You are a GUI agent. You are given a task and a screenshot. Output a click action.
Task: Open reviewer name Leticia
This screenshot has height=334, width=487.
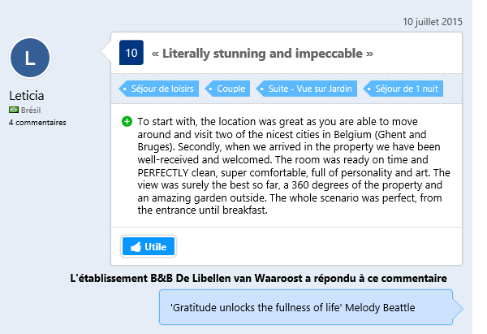27,96
